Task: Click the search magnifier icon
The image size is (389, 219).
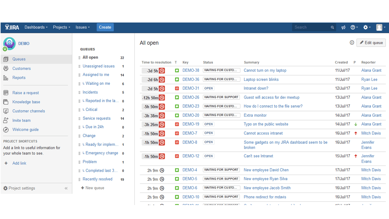Action: pyautogui.click(x=332, y=27)
